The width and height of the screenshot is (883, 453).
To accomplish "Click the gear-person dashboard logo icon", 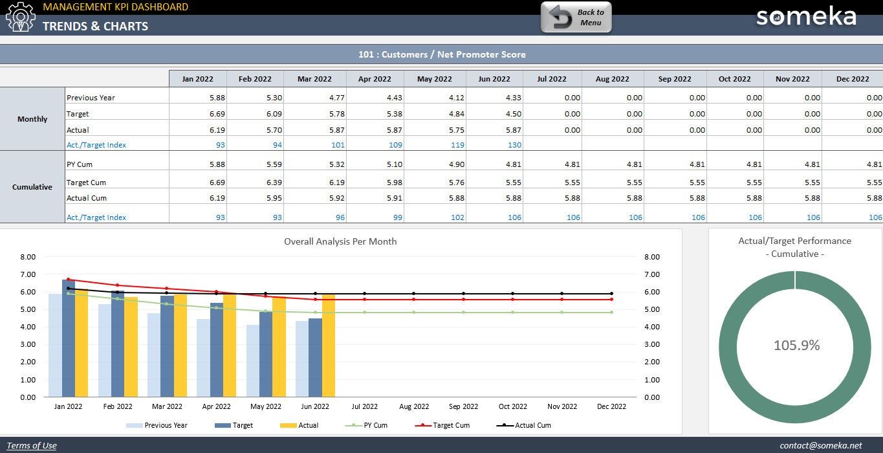I will (x=20, y=17).
